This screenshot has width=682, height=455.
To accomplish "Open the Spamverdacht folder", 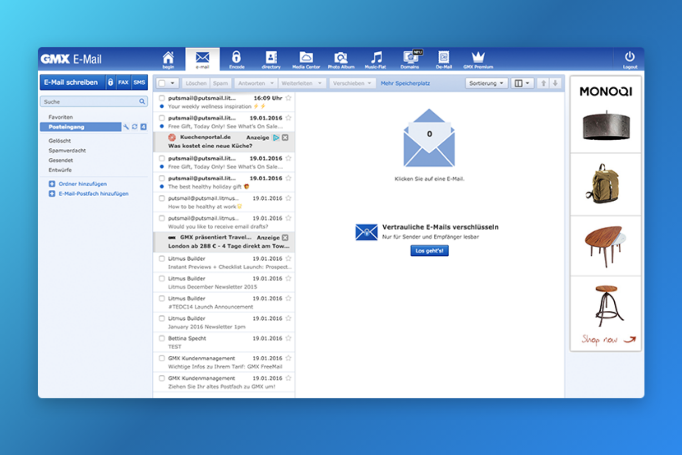I will (x=67, y=151).
